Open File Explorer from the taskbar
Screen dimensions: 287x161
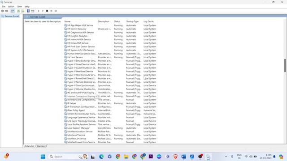[126, 157]
